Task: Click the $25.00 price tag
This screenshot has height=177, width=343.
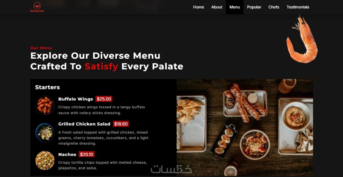Action: tap(104, 99)
